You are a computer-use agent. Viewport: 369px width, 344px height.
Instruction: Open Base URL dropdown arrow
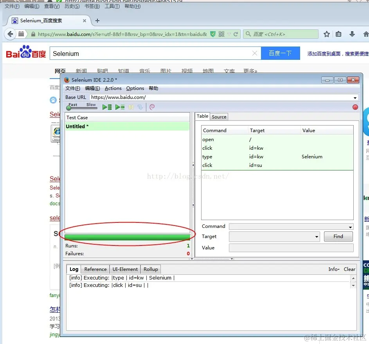(x=355, y=98)
